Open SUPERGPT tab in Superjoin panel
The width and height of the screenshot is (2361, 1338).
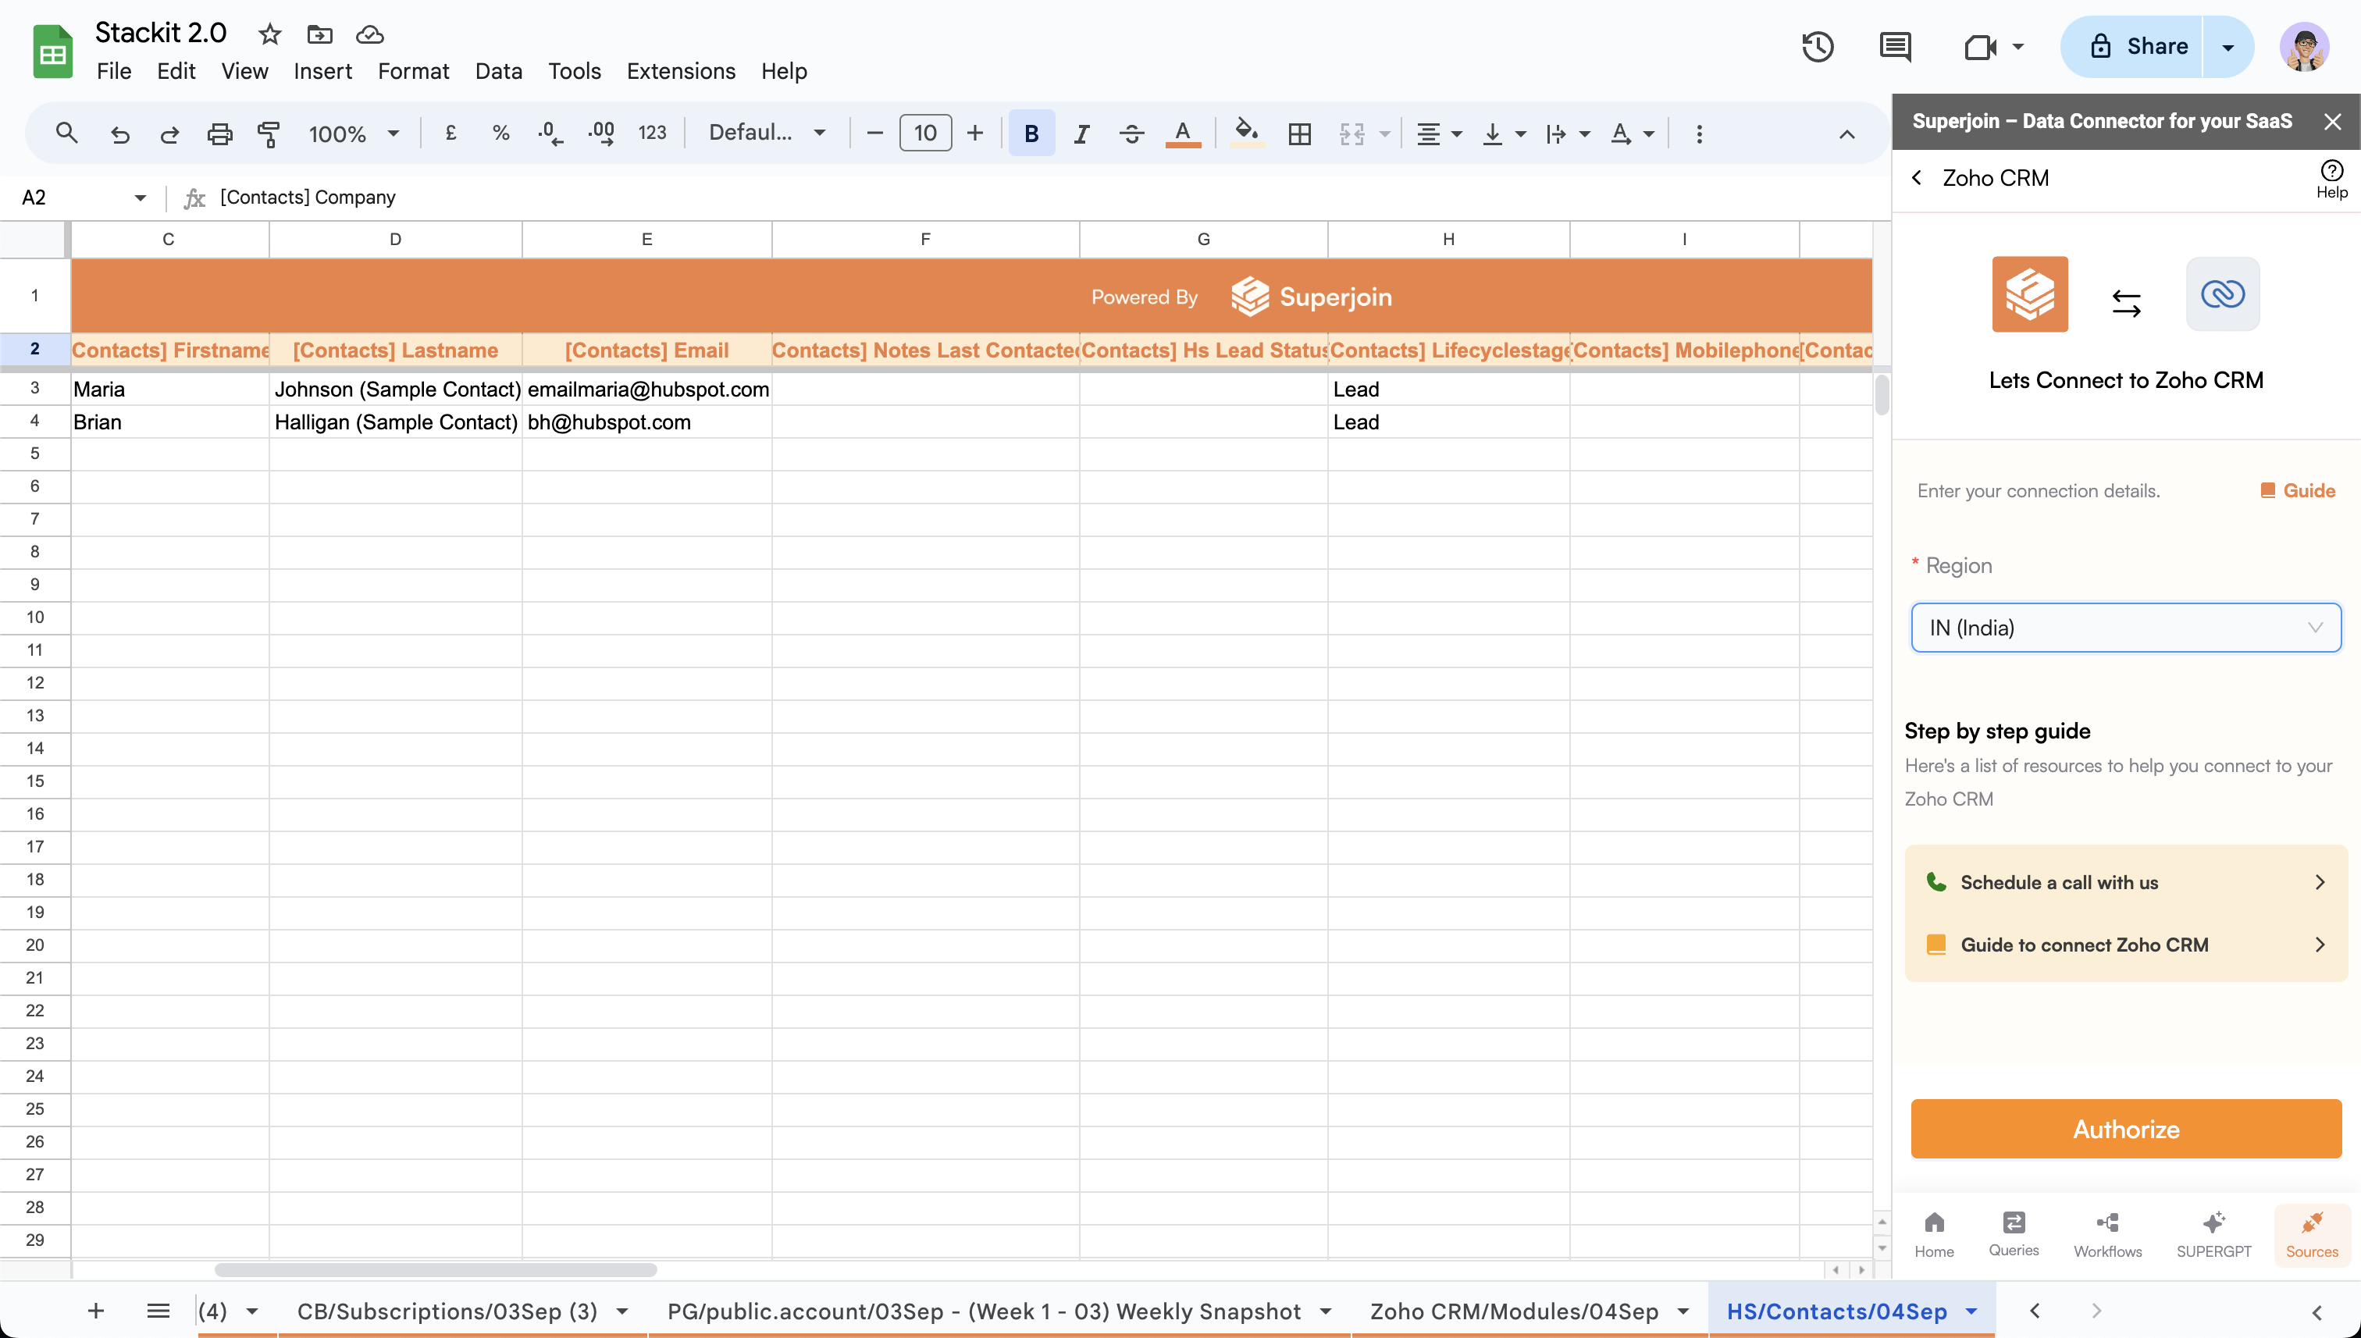pos(2213,1234)
